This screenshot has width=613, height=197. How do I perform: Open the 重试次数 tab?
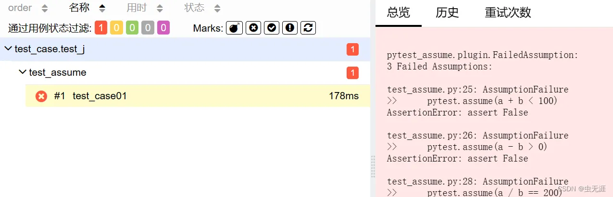point(508,12)
